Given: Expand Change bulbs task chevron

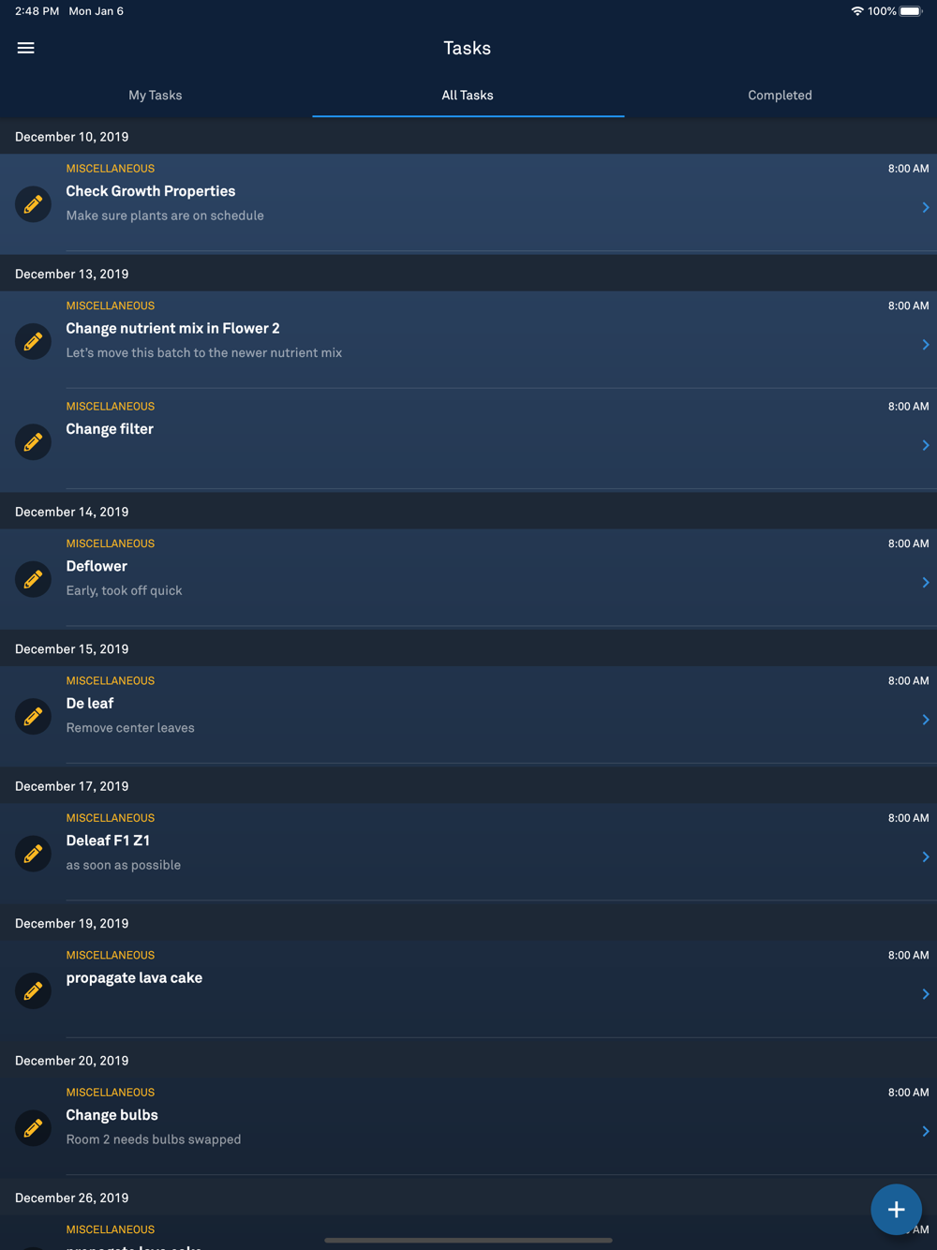Looking at the screenshot, I should [926, 1131].
